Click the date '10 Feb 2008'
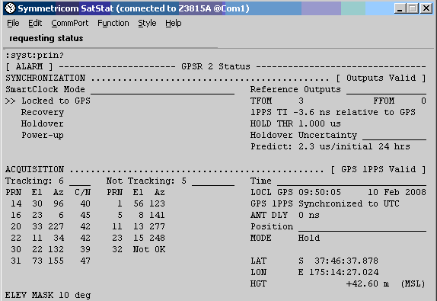The width and height of the screenshot is (437, 301). (397, 192)
